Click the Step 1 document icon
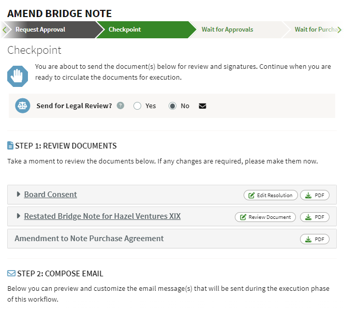This screenshot has height=311, width=344. tap(10, 146)
